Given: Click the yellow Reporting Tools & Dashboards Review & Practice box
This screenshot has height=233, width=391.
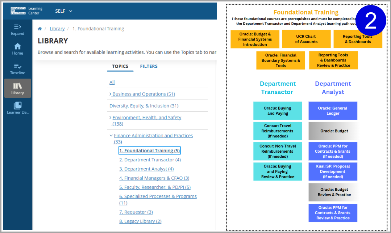Looking at the screenshot, I should 333,60.
